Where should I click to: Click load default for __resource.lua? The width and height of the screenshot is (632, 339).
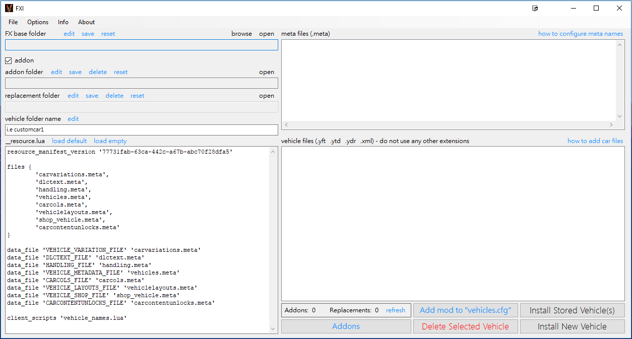(69, 141)
